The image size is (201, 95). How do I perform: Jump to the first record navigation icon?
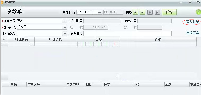point(135,12)
